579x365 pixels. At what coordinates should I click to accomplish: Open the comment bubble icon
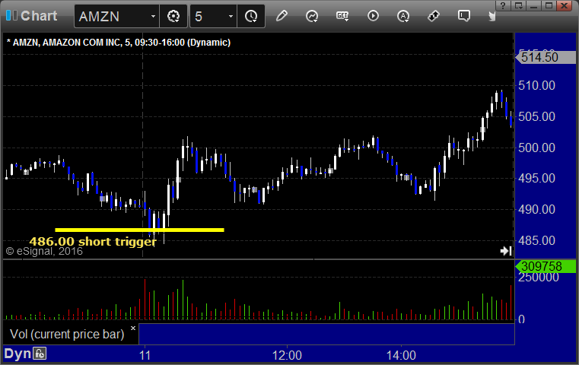pos(464,16)
